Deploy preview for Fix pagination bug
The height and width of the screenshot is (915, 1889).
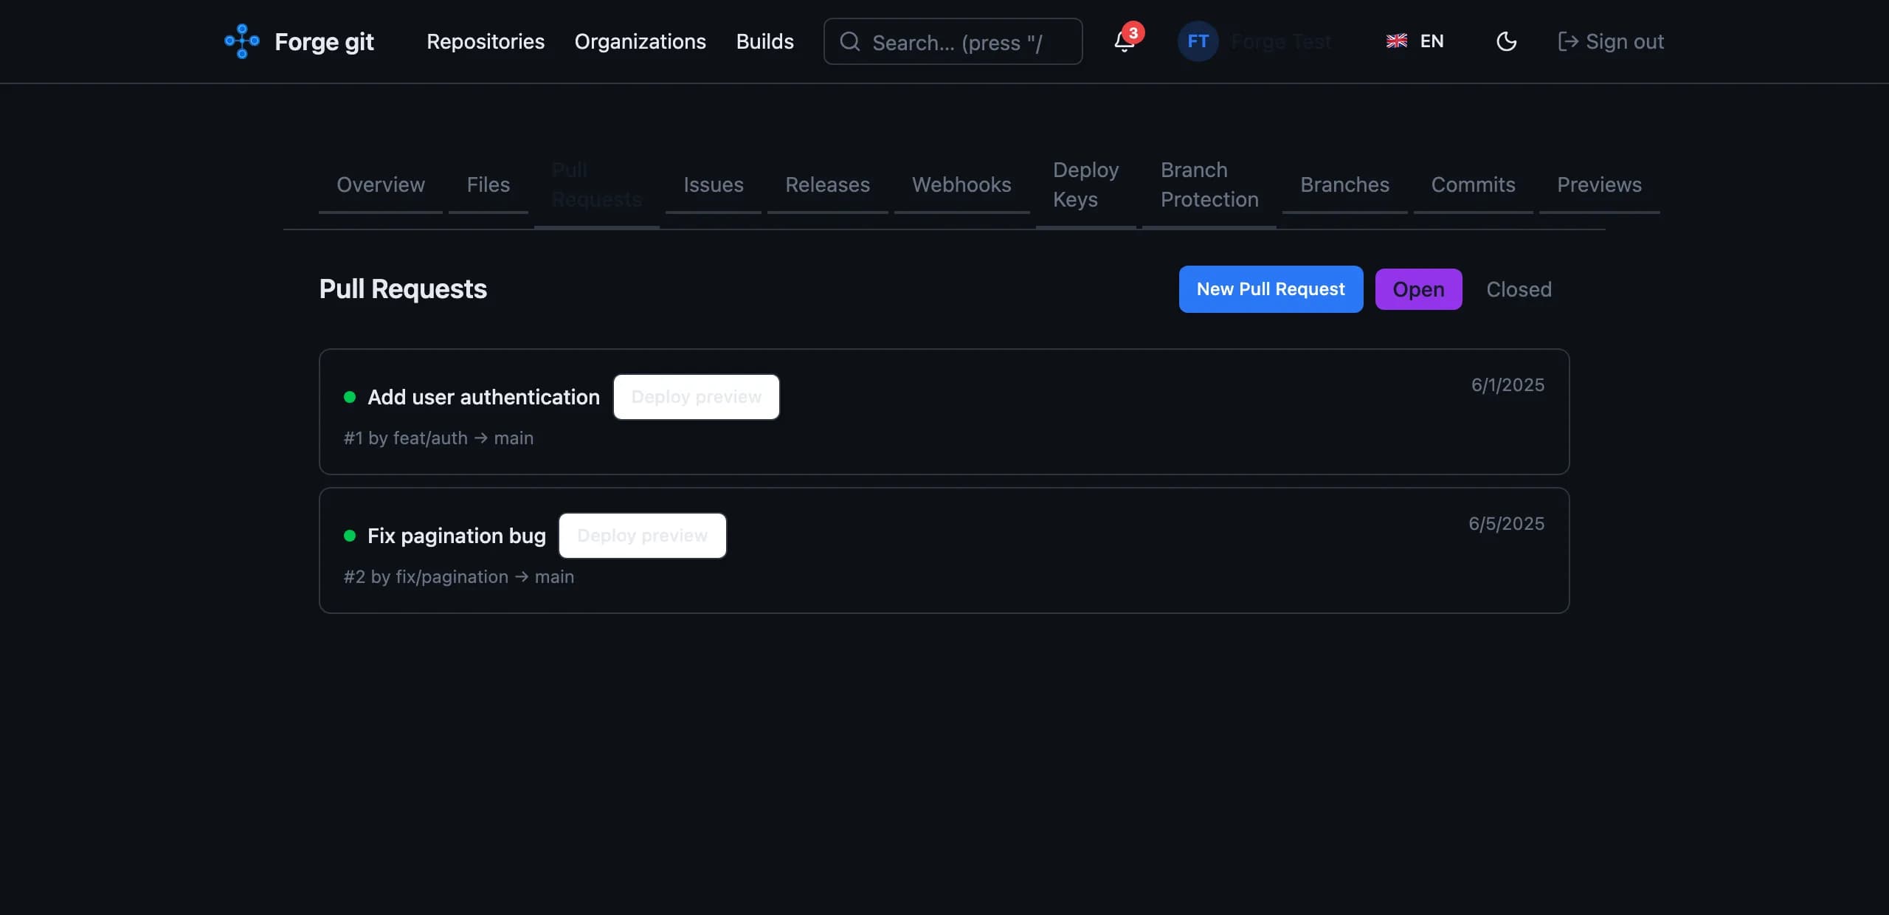(x=642, y=536)
